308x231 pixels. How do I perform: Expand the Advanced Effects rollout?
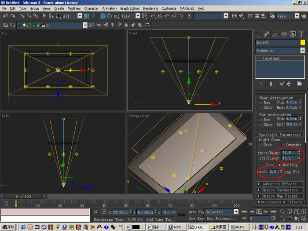click(x=279, y=184)
